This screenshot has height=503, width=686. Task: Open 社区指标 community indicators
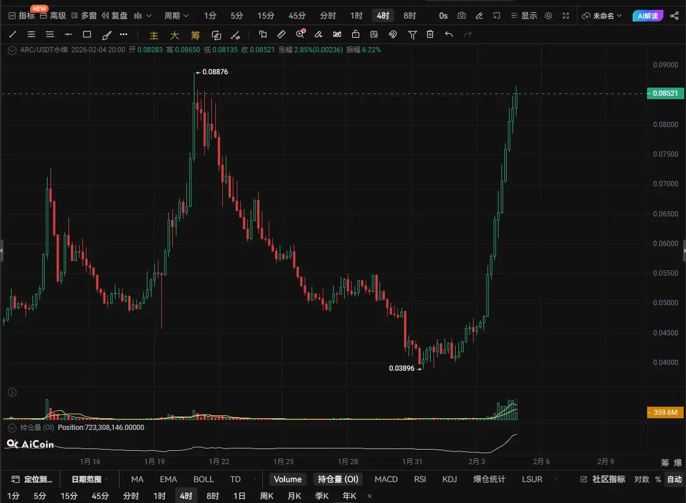pyautogui.click(x=602, y=479)
